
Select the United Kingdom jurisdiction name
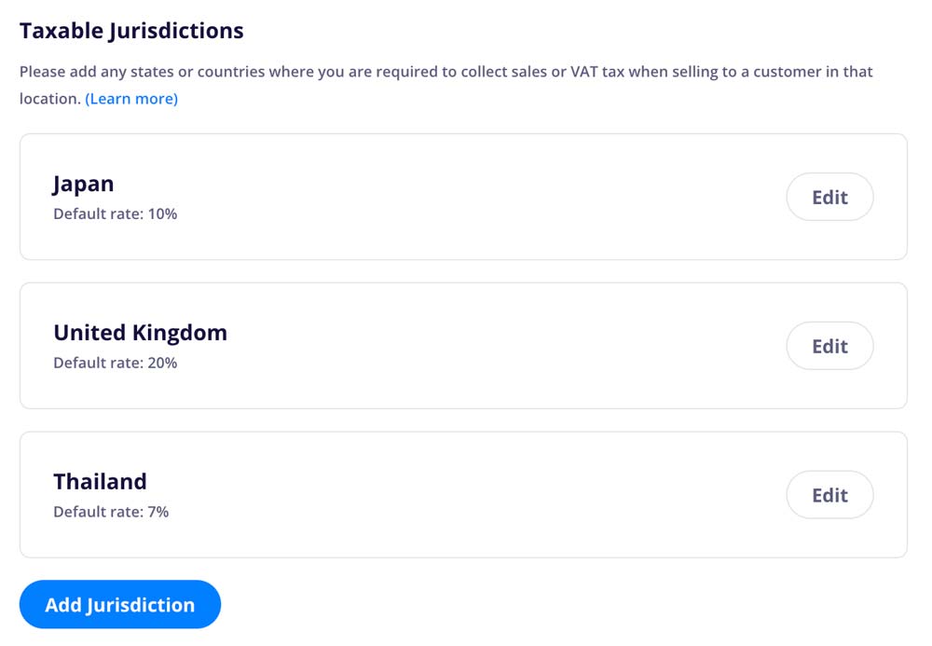(x=141, y=333)
